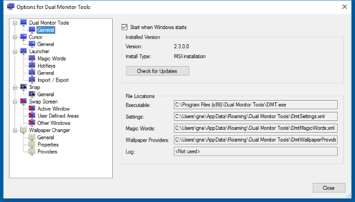
Task: Collapse the Cursor tree node
Action: 15,37
